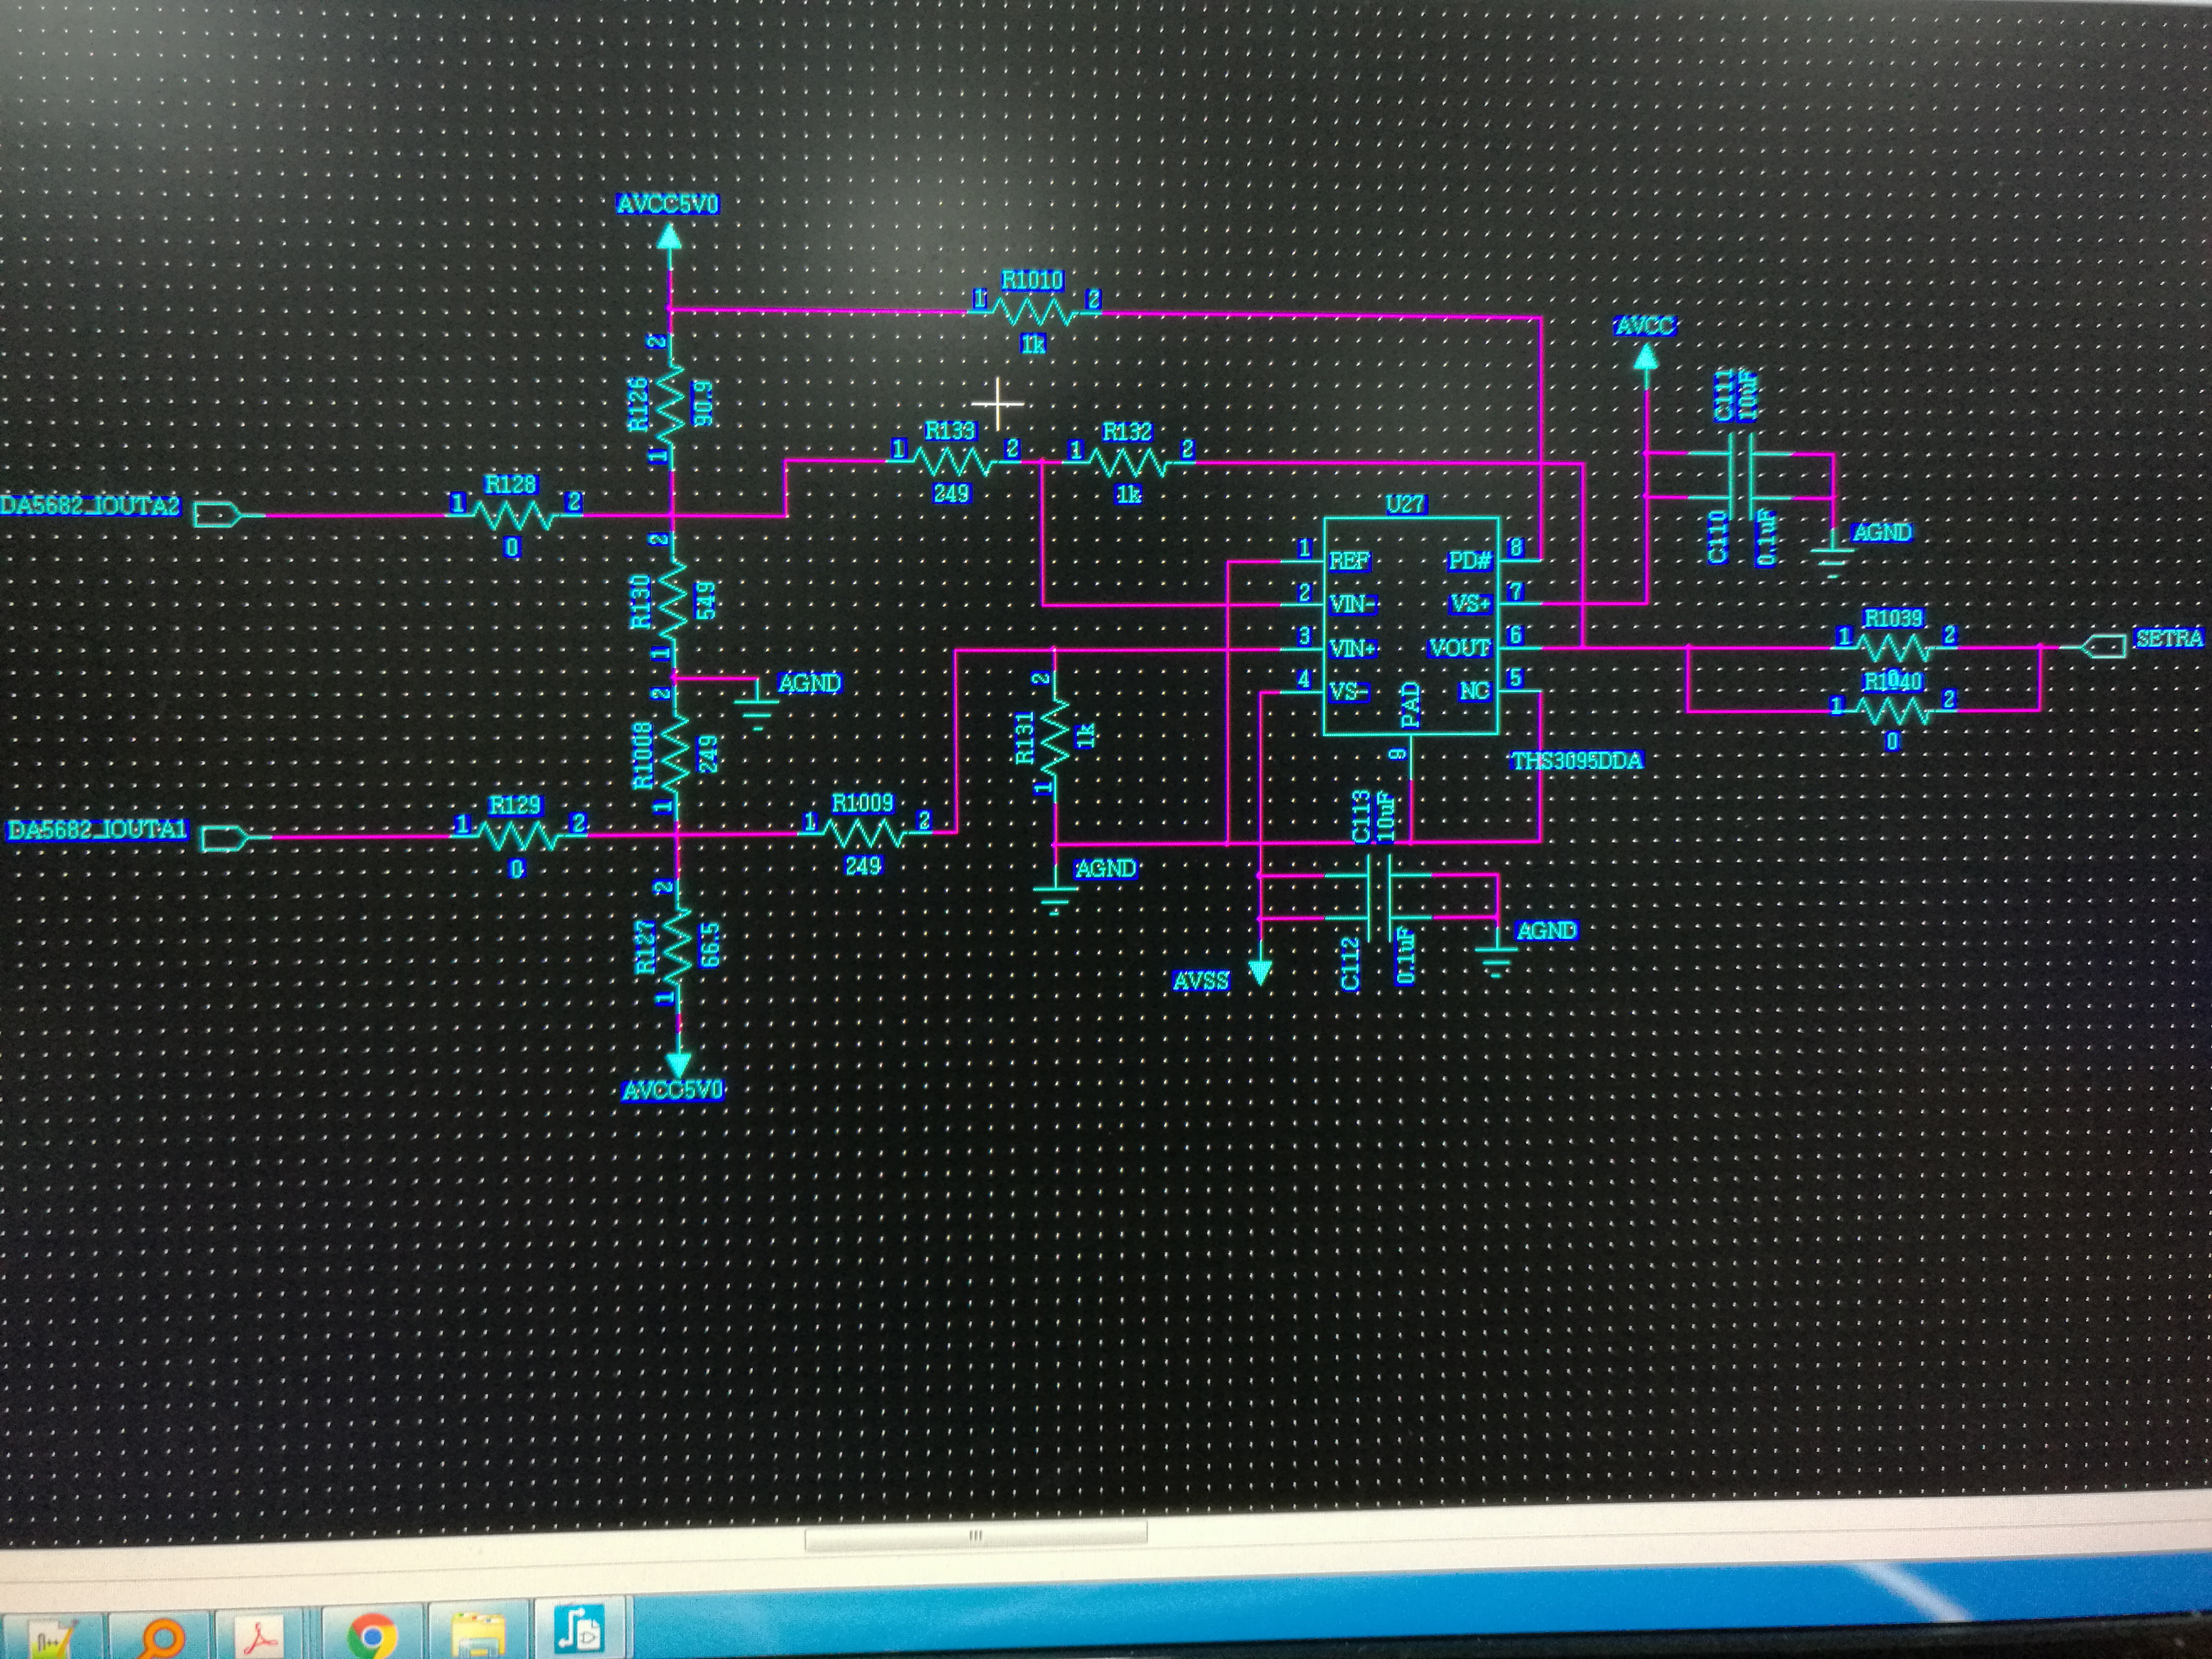
Task: Click the 0.1uF value of C110
Action: [1767, 538]
